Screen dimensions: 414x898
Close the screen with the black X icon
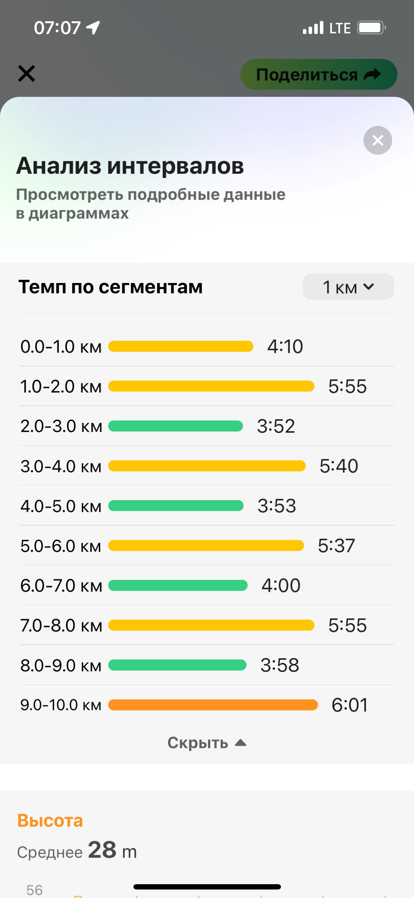tap(27, 73)
